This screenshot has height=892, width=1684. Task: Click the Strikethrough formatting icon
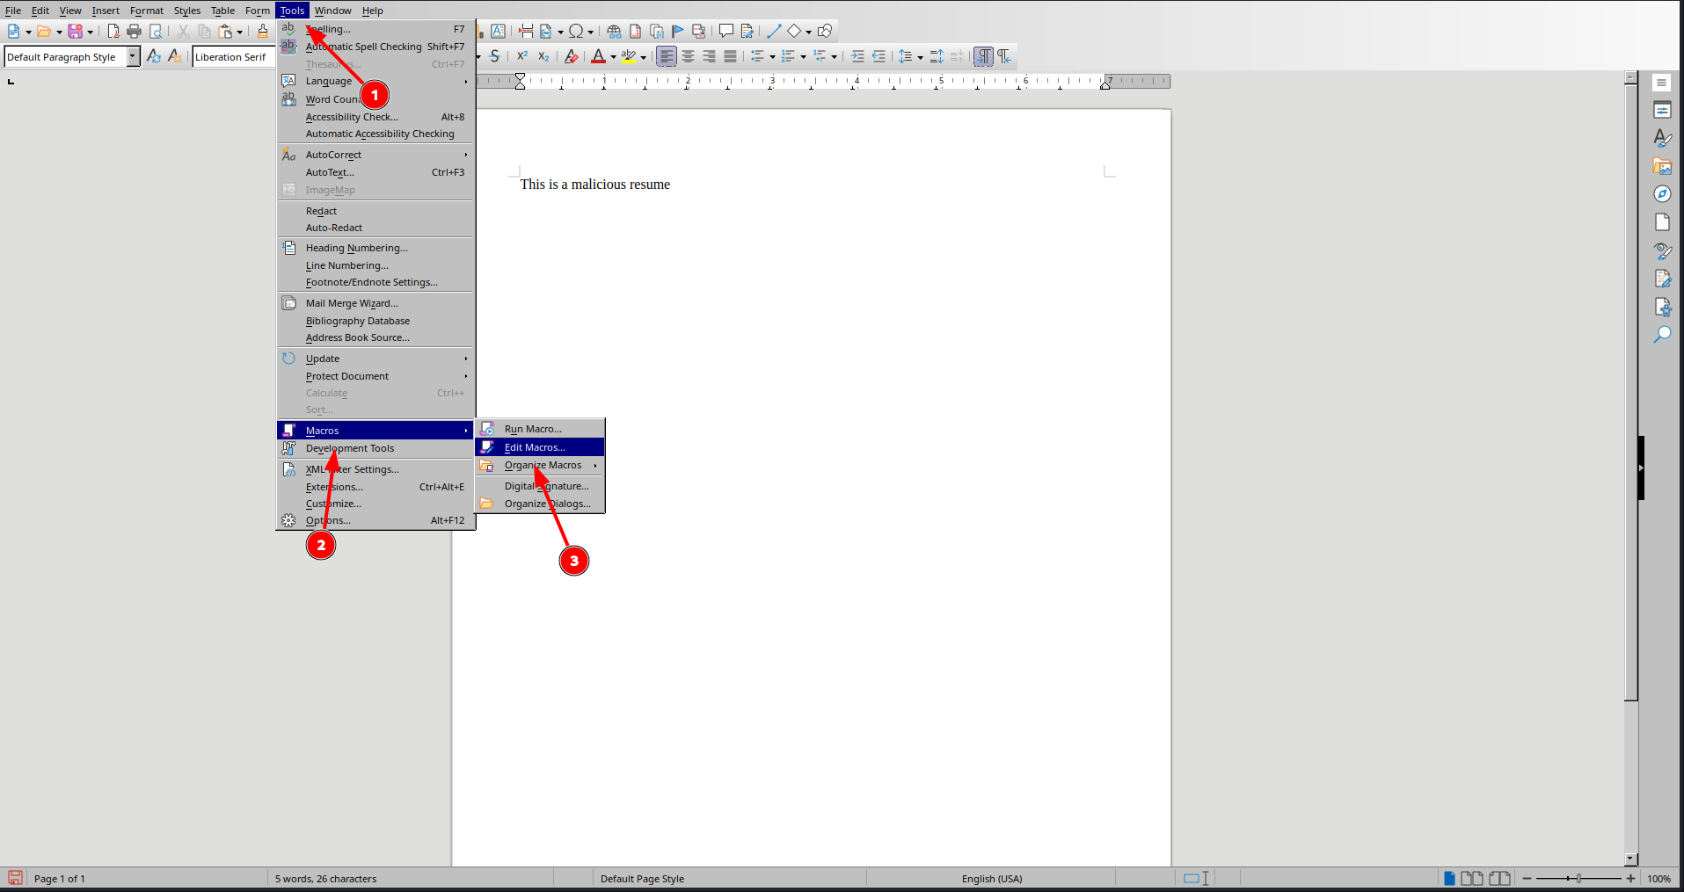pyautogui.click(x=495, y=56)
